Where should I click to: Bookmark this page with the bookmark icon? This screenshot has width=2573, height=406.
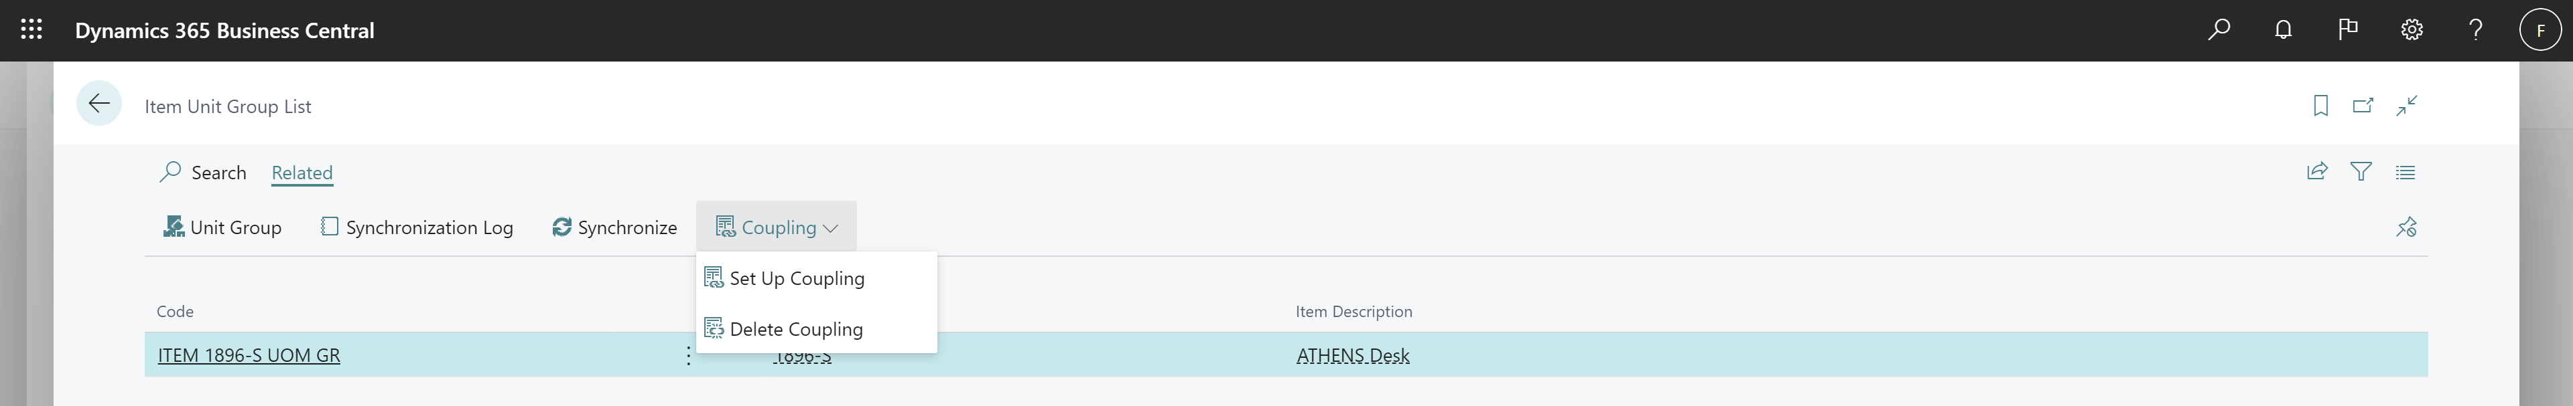coord(2320,106)
